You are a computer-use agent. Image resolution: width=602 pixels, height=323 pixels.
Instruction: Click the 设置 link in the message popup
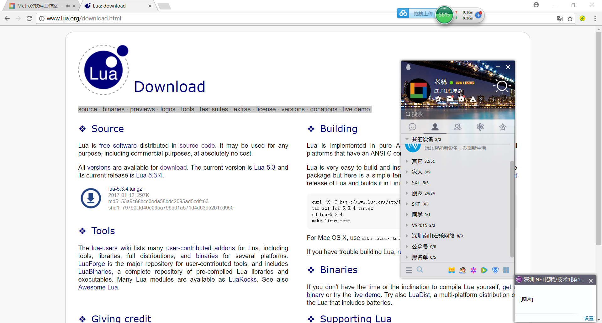(589, 318)
